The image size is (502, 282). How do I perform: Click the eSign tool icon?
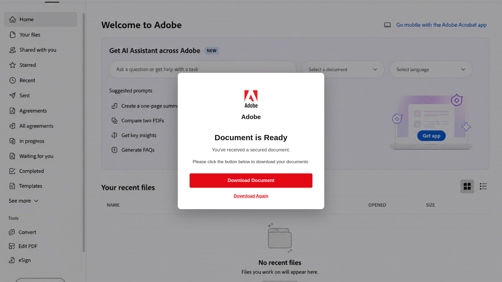coord(12,260)
